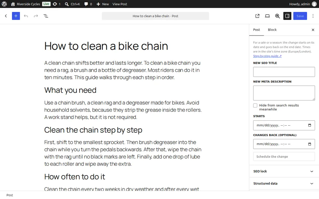Open the New content menu
This screenshot has height=199, width=319.
pyautogui.click(x=103, y=4)
